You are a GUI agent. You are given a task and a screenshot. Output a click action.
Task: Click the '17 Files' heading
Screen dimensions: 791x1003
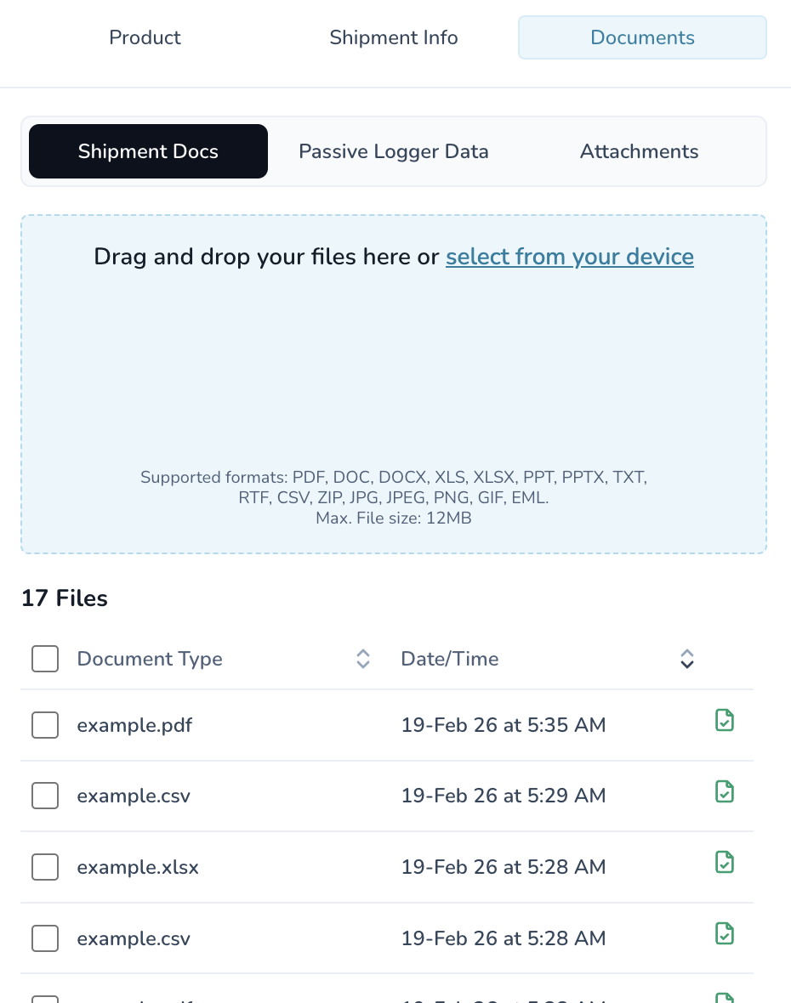(65, 598)
